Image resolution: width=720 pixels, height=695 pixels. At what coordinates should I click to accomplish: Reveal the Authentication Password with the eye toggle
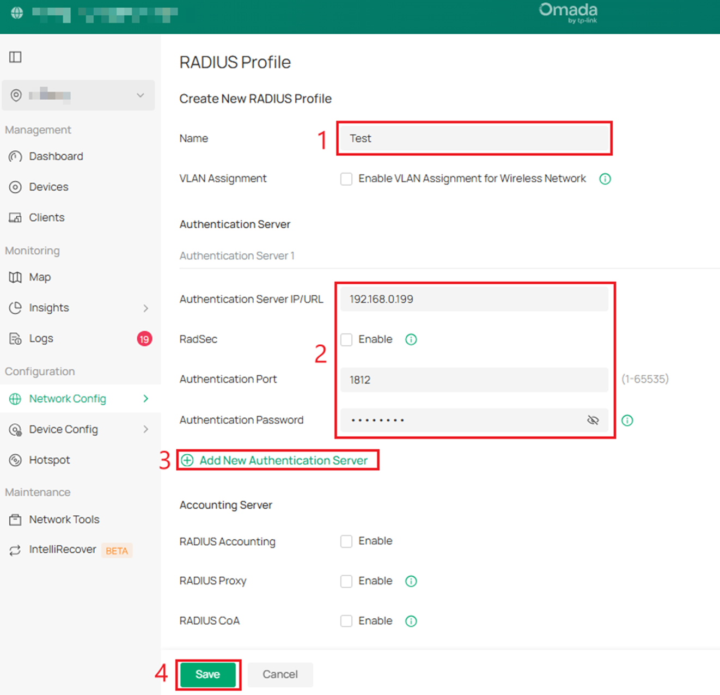coord(593,420)
